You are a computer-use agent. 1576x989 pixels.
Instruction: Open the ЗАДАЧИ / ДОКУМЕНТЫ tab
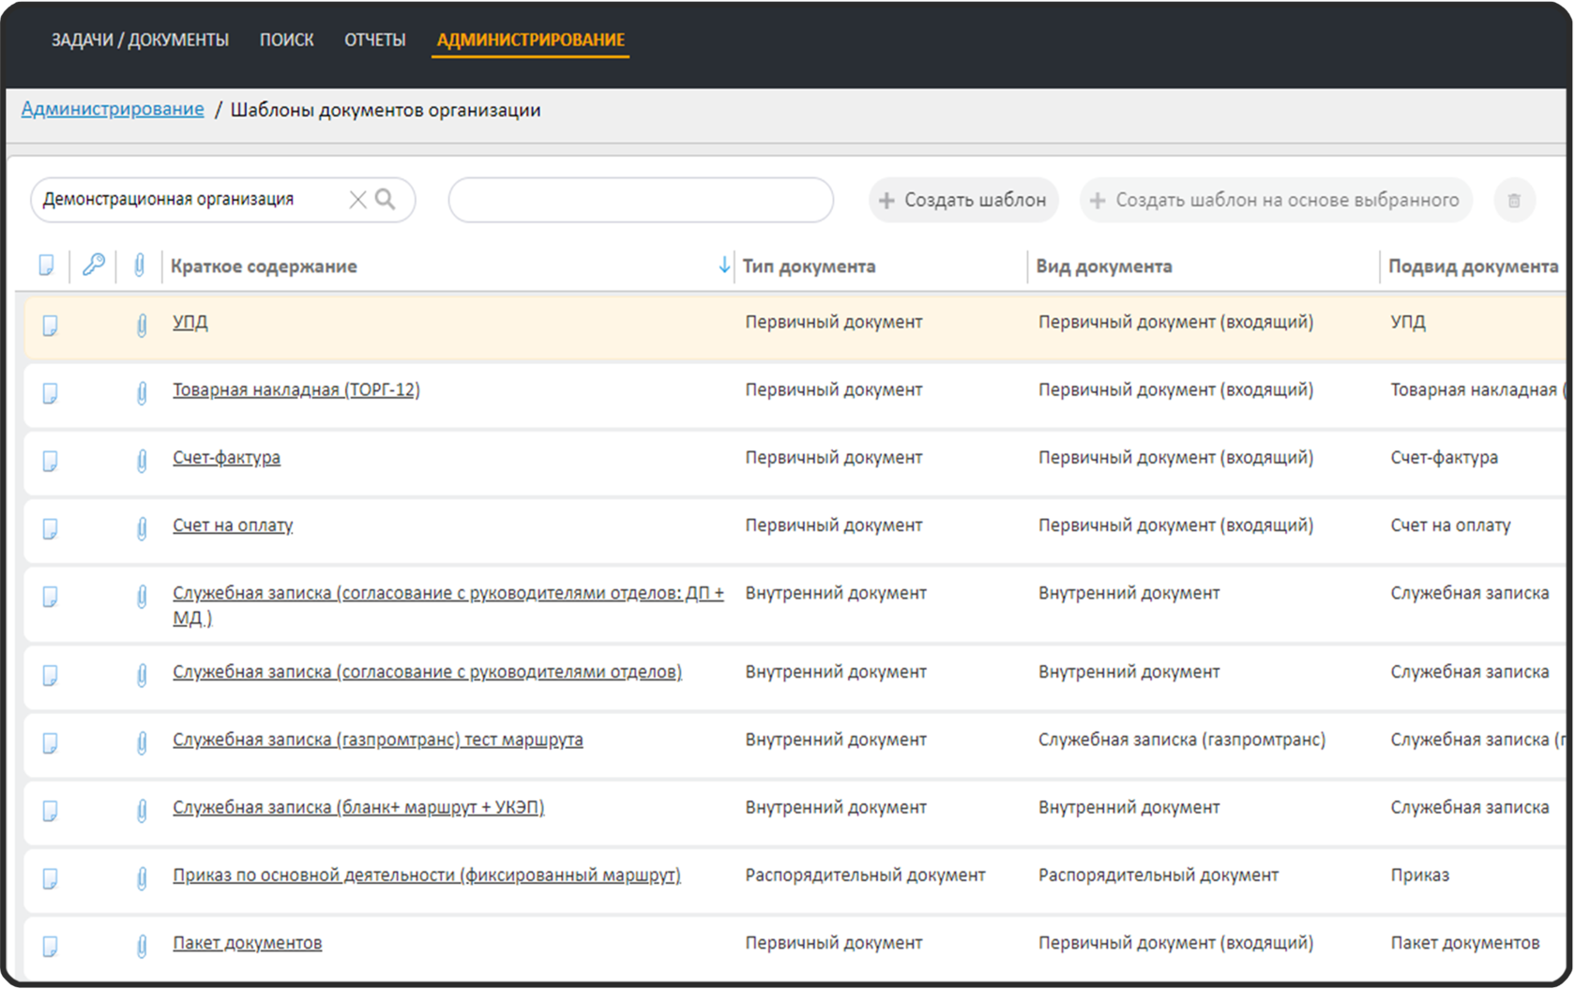coord(140,39)
